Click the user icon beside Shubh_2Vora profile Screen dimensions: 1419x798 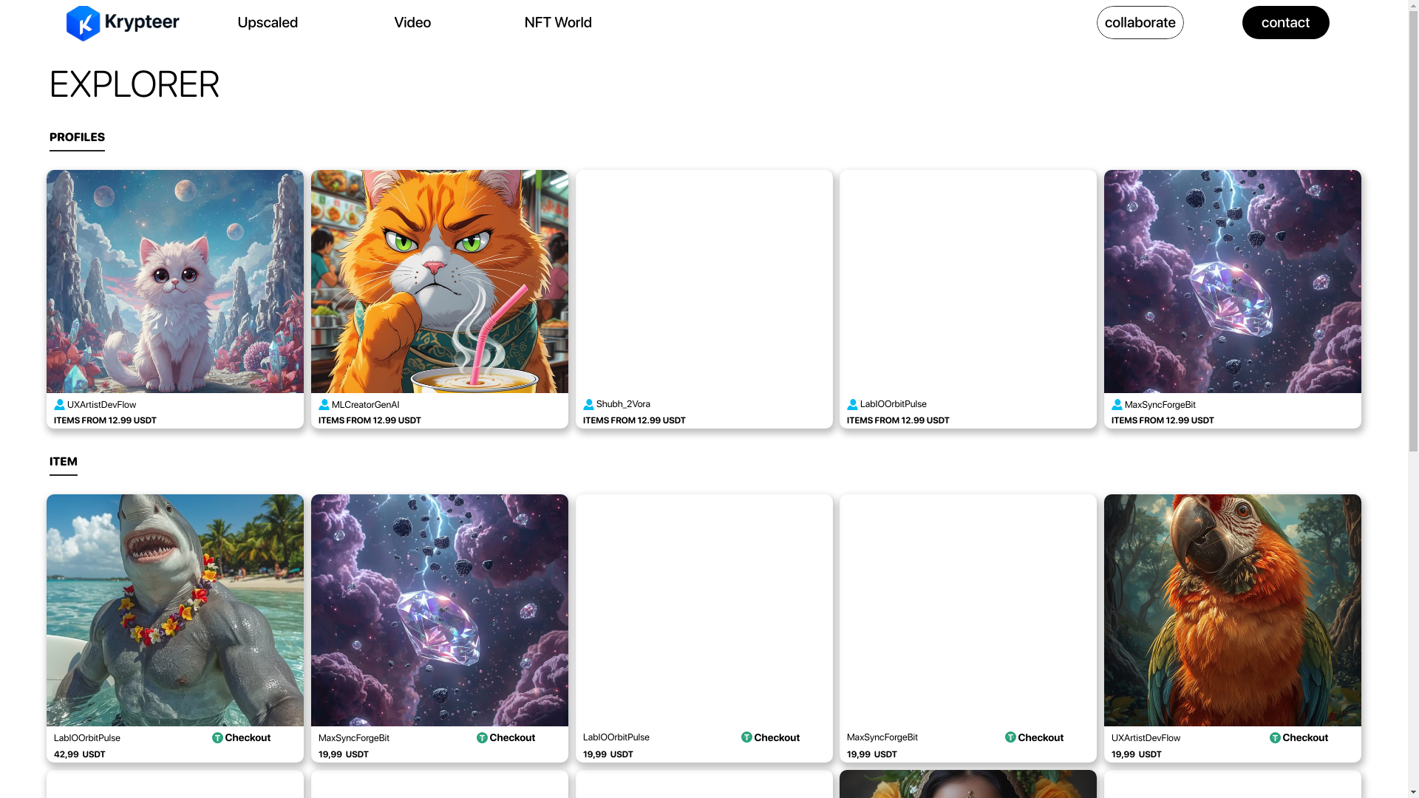click(x=588, y=405)
